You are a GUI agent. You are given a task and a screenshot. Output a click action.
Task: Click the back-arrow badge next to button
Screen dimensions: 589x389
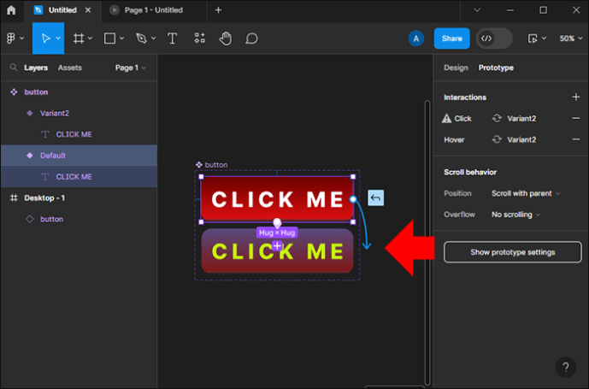coord(375,197)
